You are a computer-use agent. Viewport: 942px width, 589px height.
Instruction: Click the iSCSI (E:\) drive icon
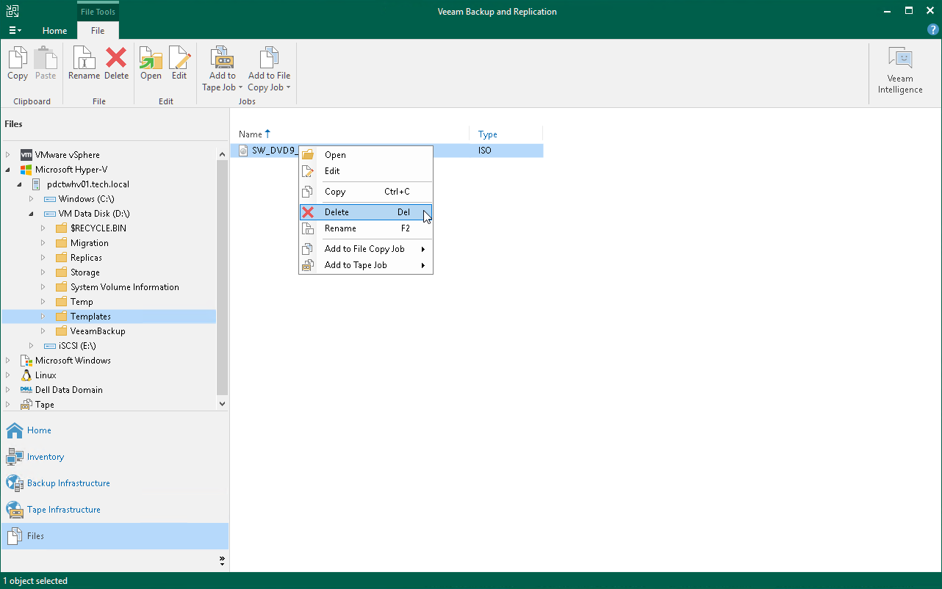pos(50,346)
